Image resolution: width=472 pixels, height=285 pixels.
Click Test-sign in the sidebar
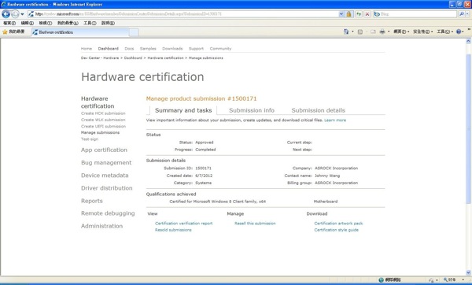(90, 139)
